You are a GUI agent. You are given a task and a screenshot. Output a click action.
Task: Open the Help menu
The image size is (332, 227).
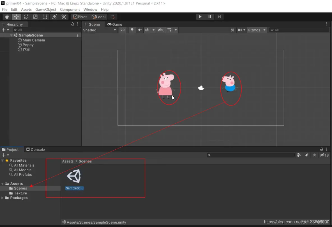[x=105, y=10]
